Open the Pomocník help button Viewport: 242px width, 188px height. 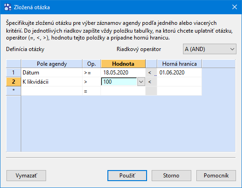coord(216,176)
